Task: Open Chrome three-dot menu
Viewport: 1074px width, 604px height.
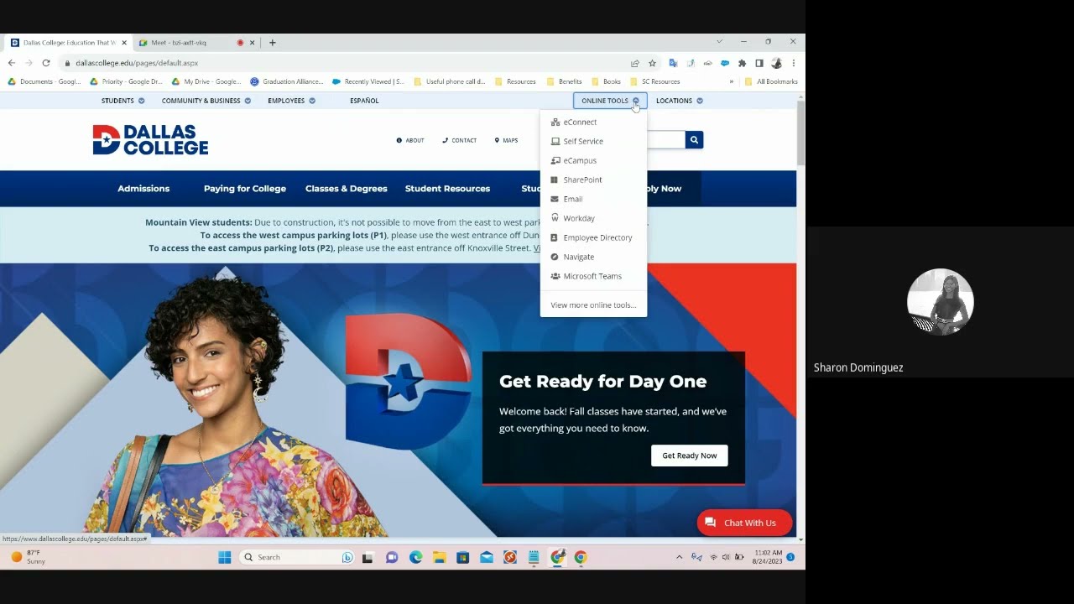Action: 793,63
